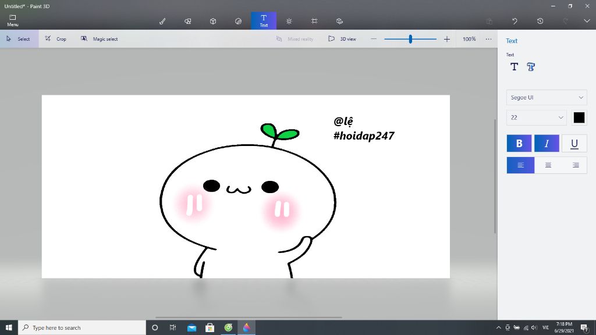Click the Crop button
This screenshot has width=596, height=335.
[x=55, y=39]
